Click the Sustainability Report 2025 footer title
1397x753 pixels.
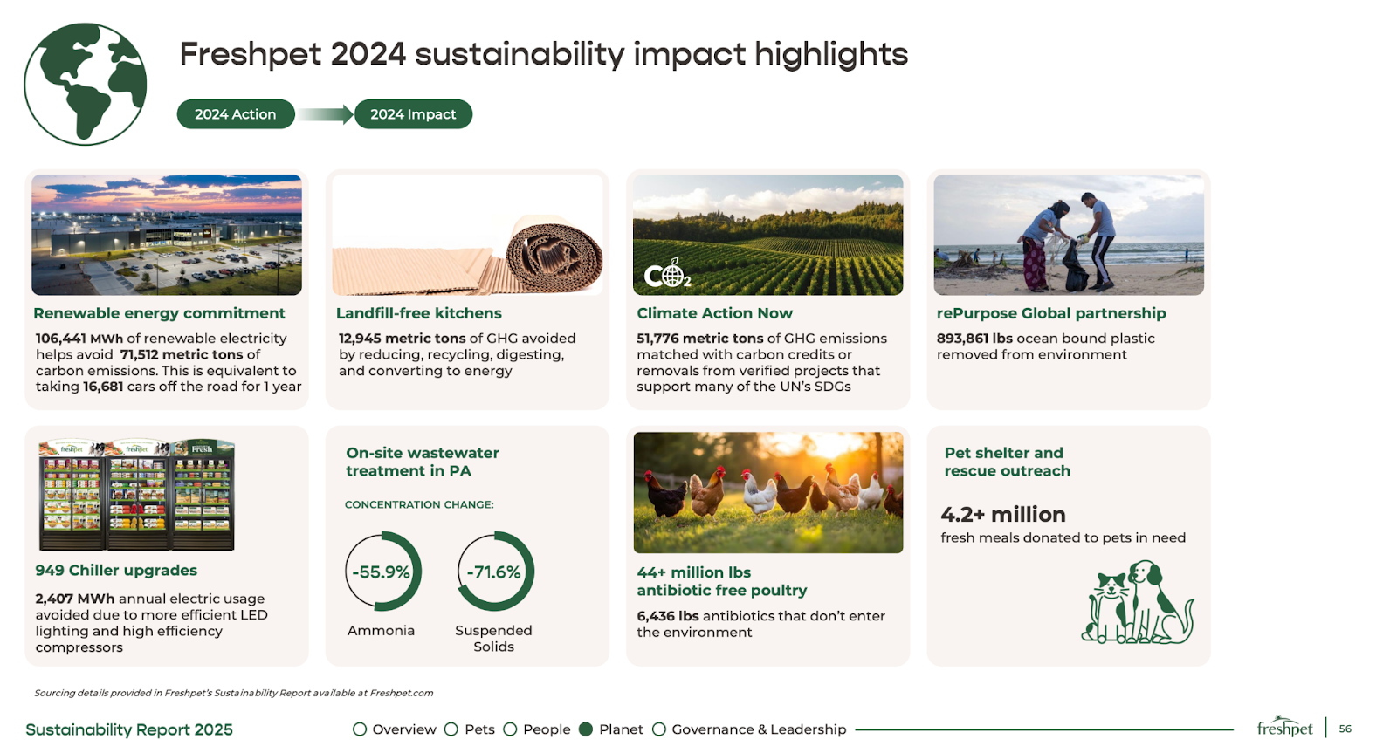pyautogui.click(x=129, y=729)
